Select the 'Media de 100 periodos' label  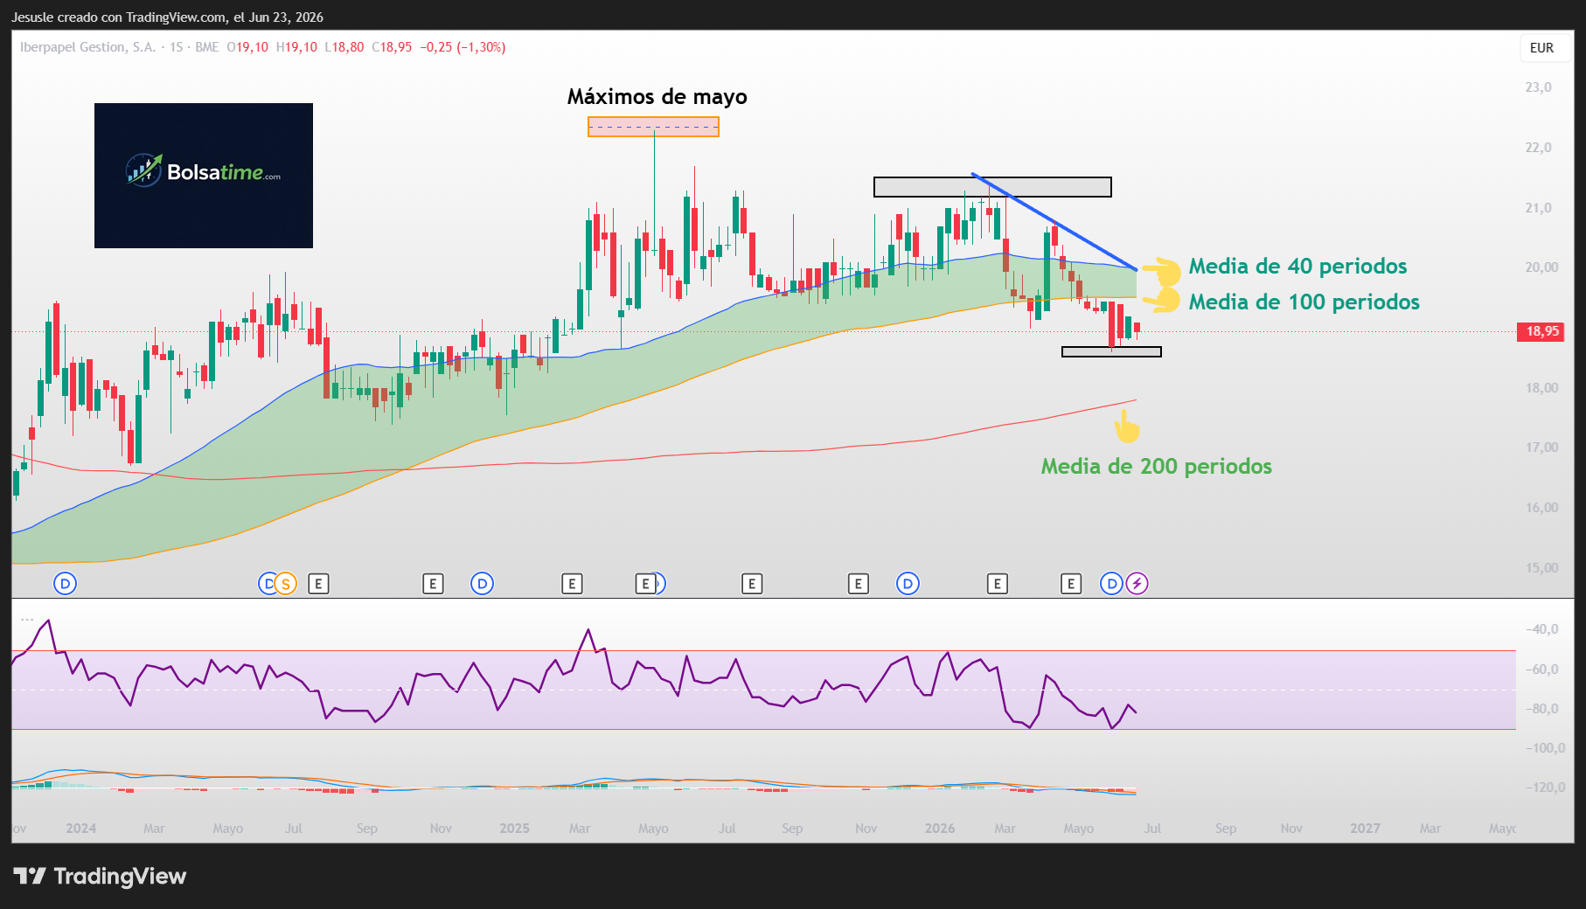click(x=1304, y=302)
